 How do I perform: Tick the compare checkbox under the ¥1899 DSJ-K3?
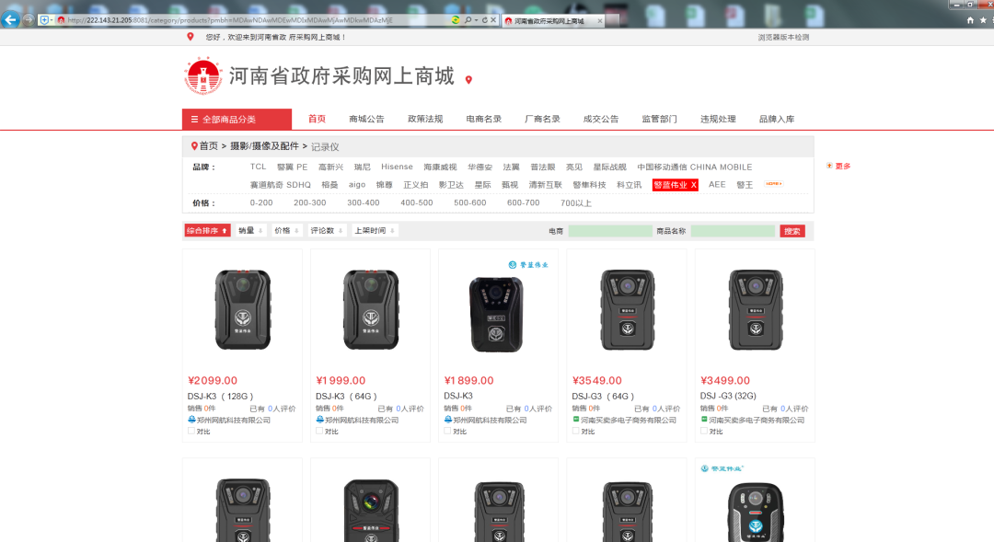pyautogui.click(x=446, y=431)
